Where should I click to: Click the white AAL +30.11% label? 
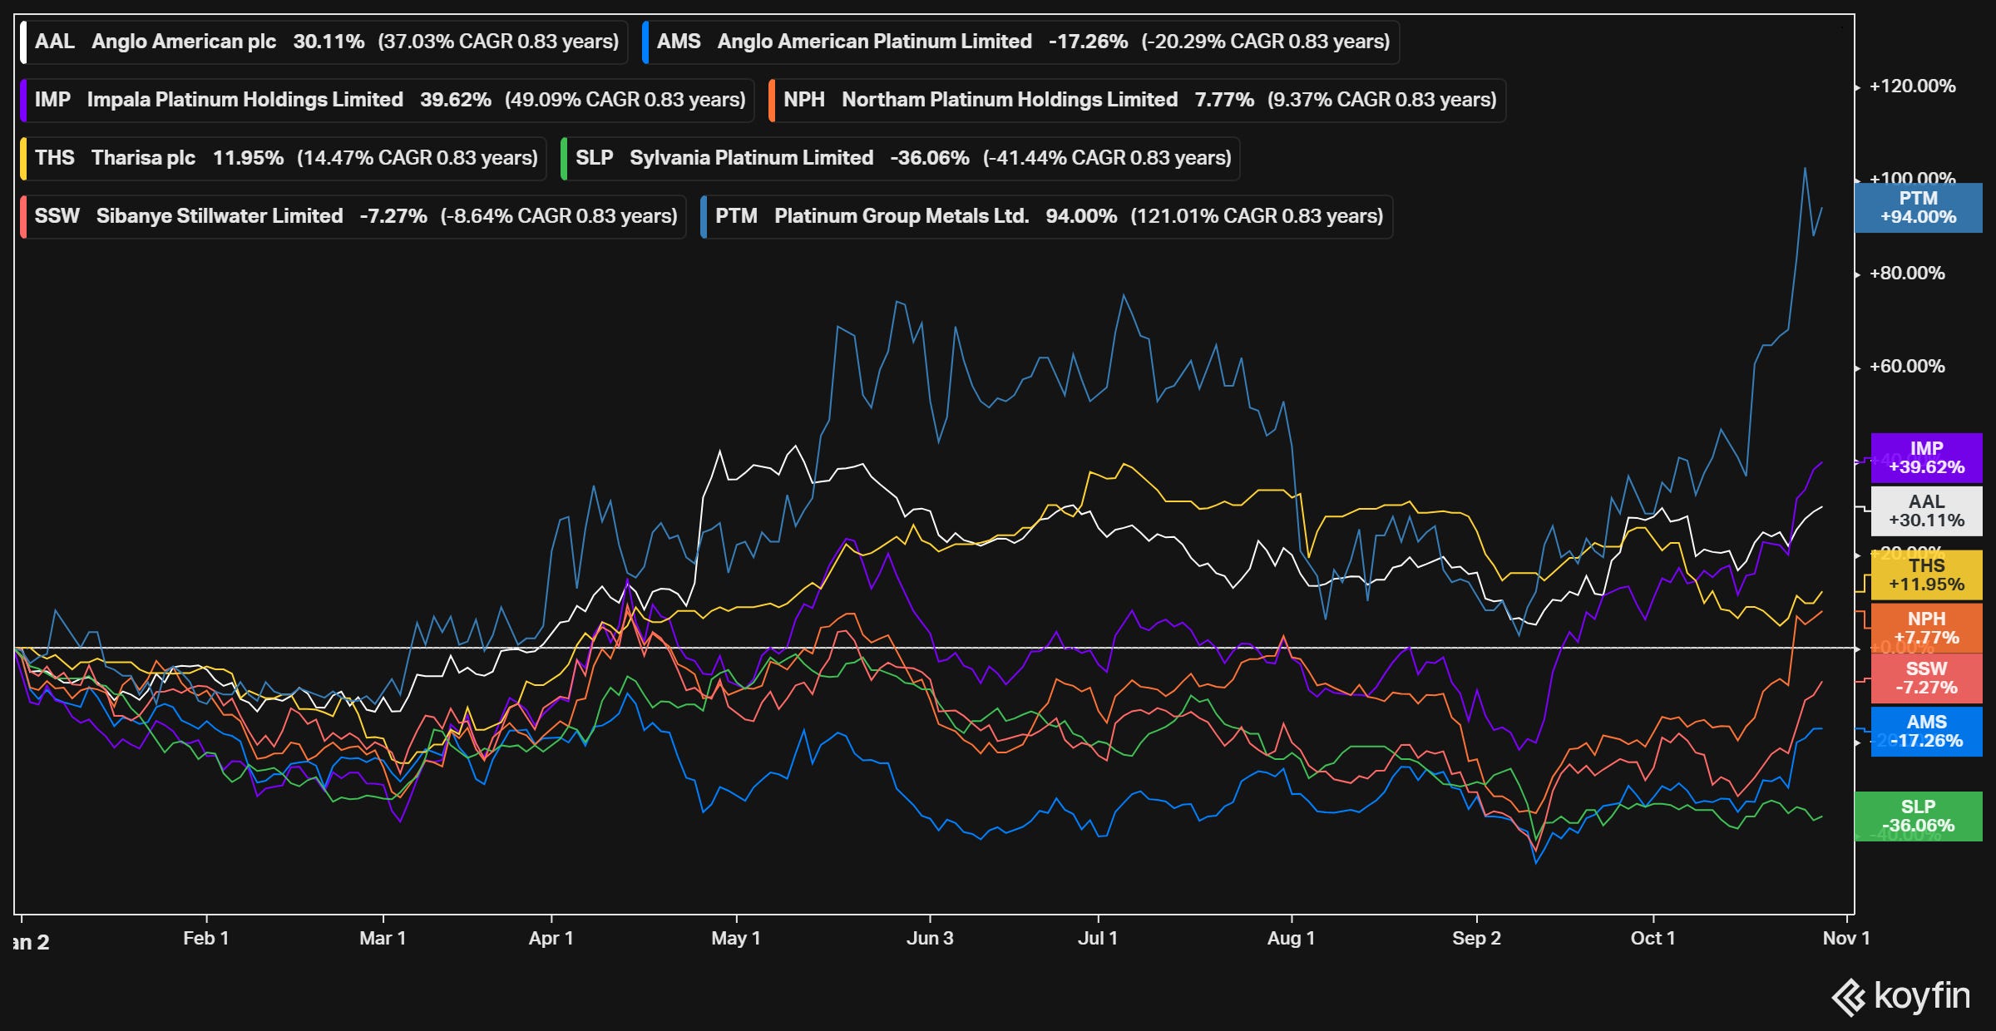pos(1926,511)
